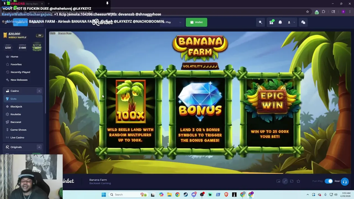Open the rewards gift box icon
Image resolution: width=354 pixels, height=199 pixels.
click(x=271, y=22)
